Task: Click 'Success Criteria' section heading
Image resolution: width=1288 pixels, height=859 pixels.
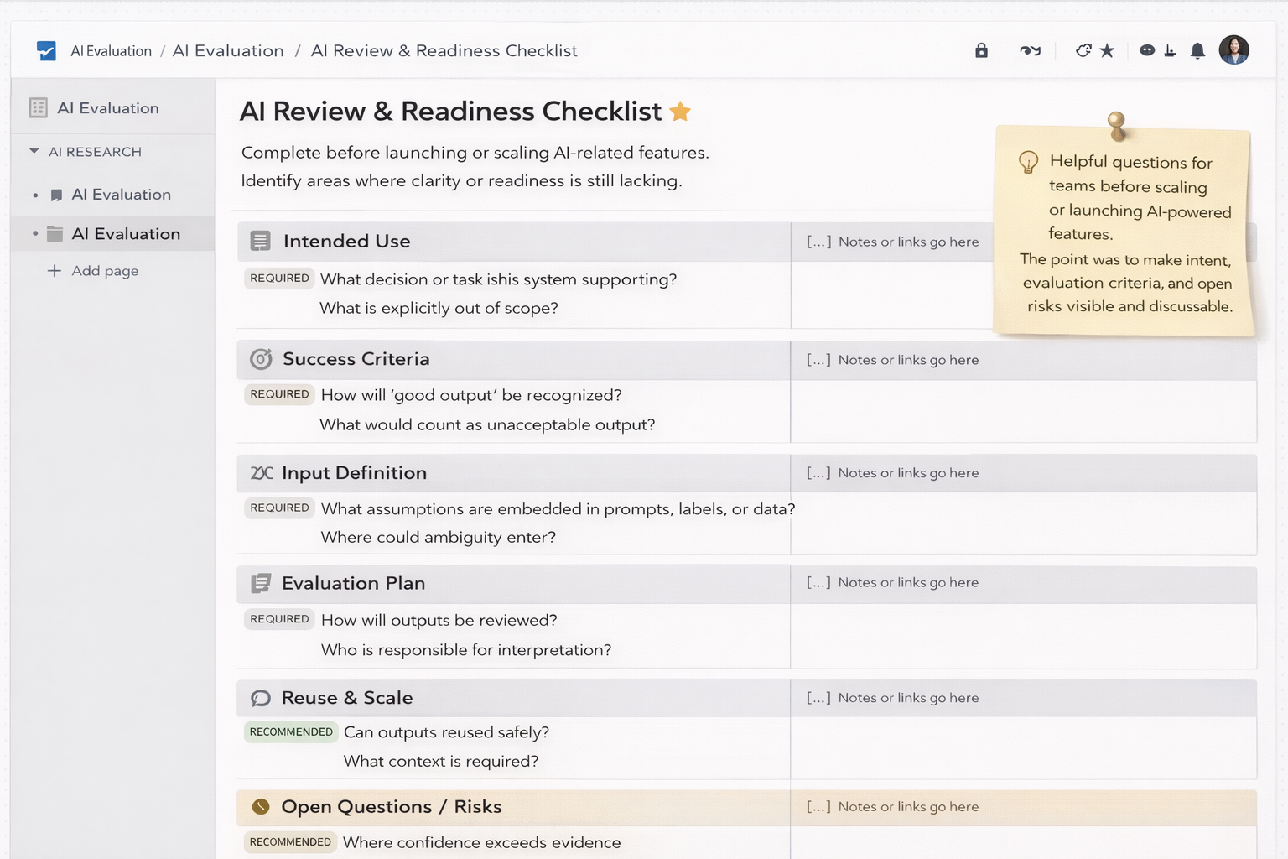Action: tap(356, 359)
